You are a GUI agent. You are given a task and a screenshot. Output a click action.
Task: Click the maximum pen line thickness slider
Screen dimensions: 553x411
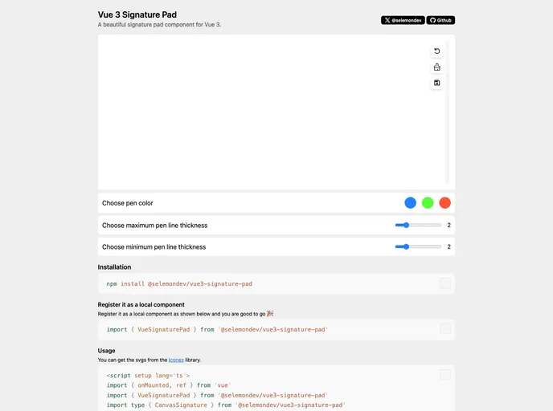[418, 225]
